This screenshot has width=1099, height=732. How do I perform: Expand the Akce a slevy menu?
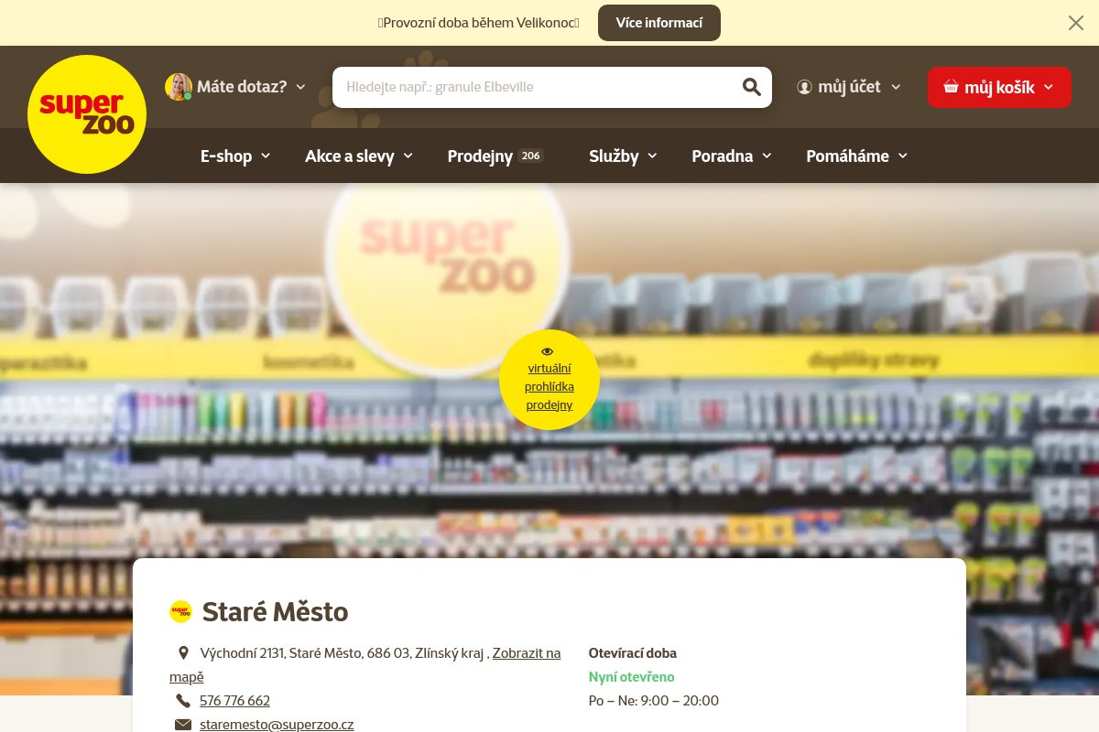359,156
